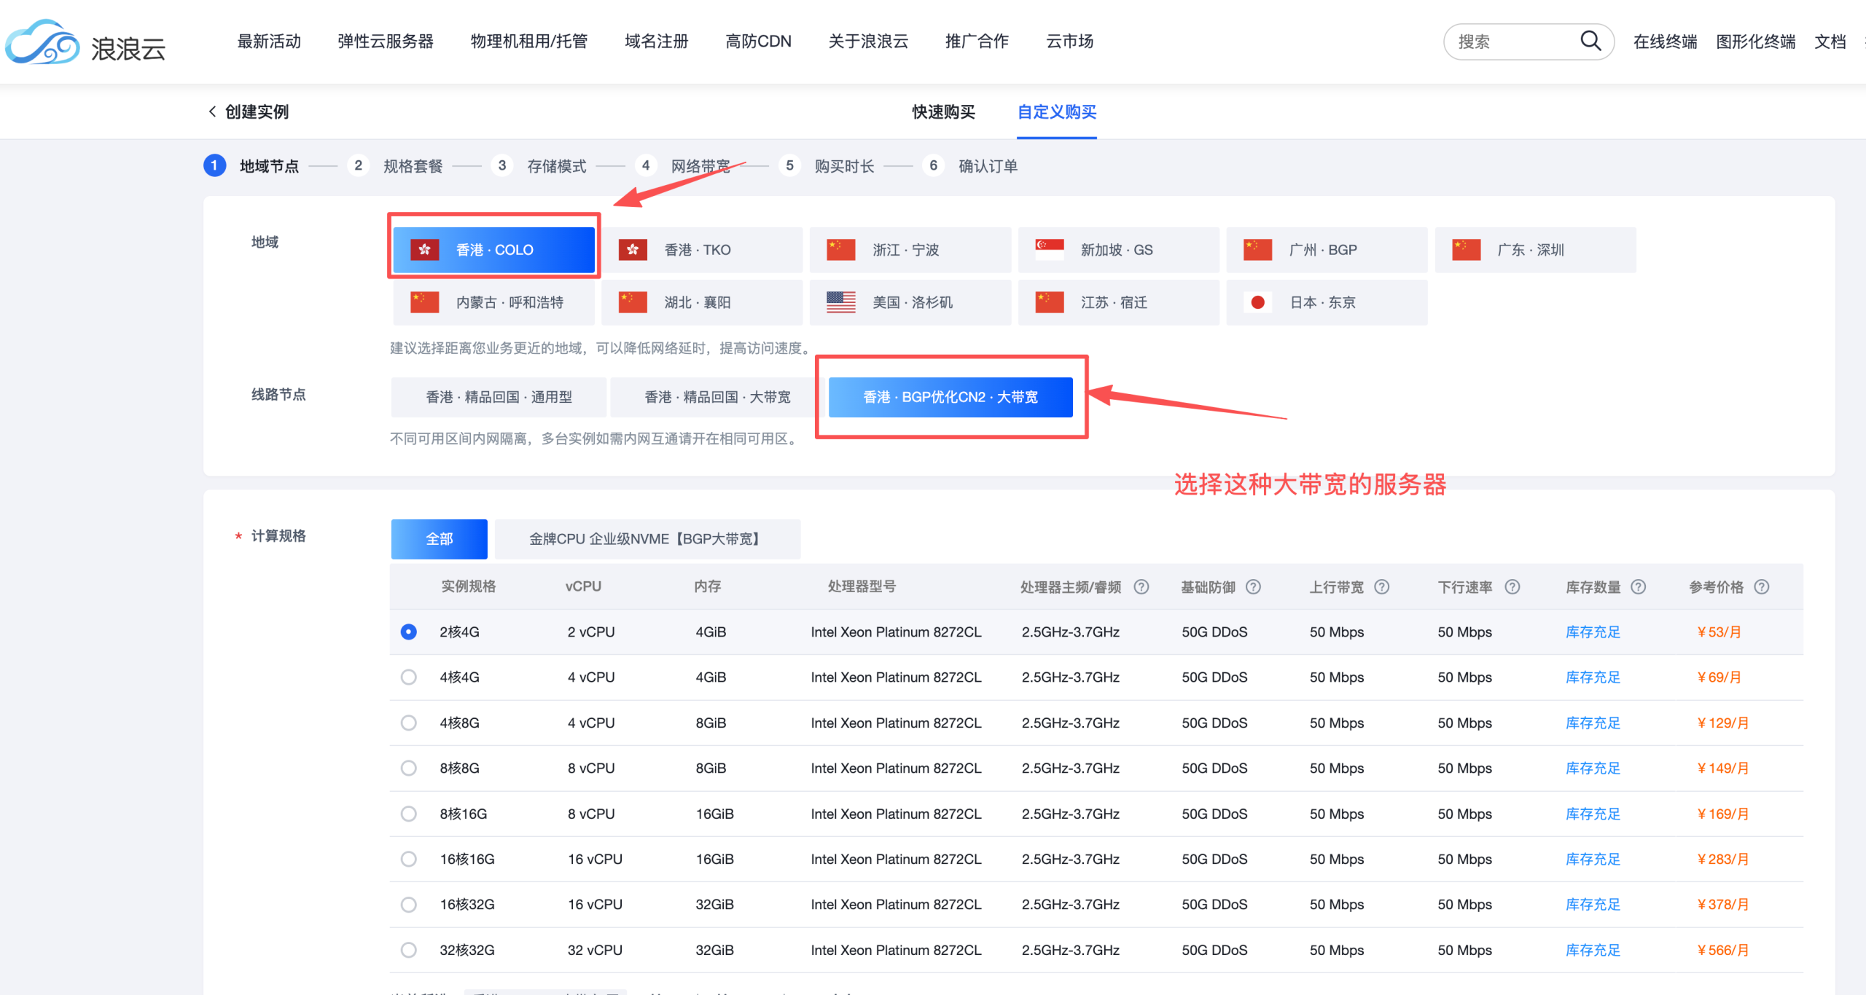
Task: Click step 1 地域节点 circle
Action: point(214,165)
